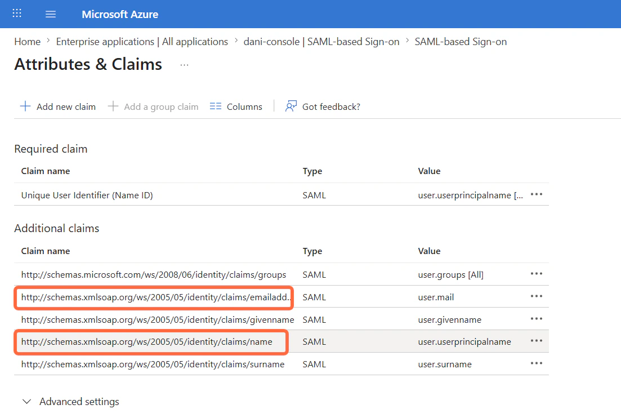The image size is (621, 418).
Task: Open ellipsis menu for user.mail row
Action: pos(536,296)
